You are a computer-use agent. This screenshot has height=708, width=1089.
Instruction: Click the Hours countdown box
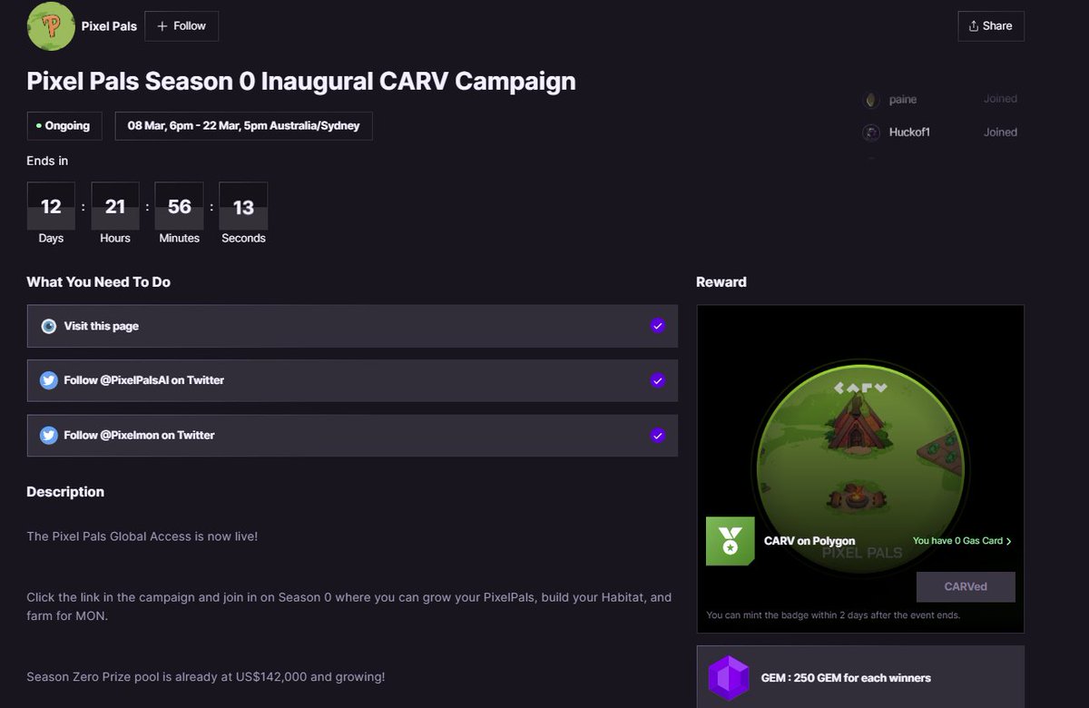click(x=115, y=207)
